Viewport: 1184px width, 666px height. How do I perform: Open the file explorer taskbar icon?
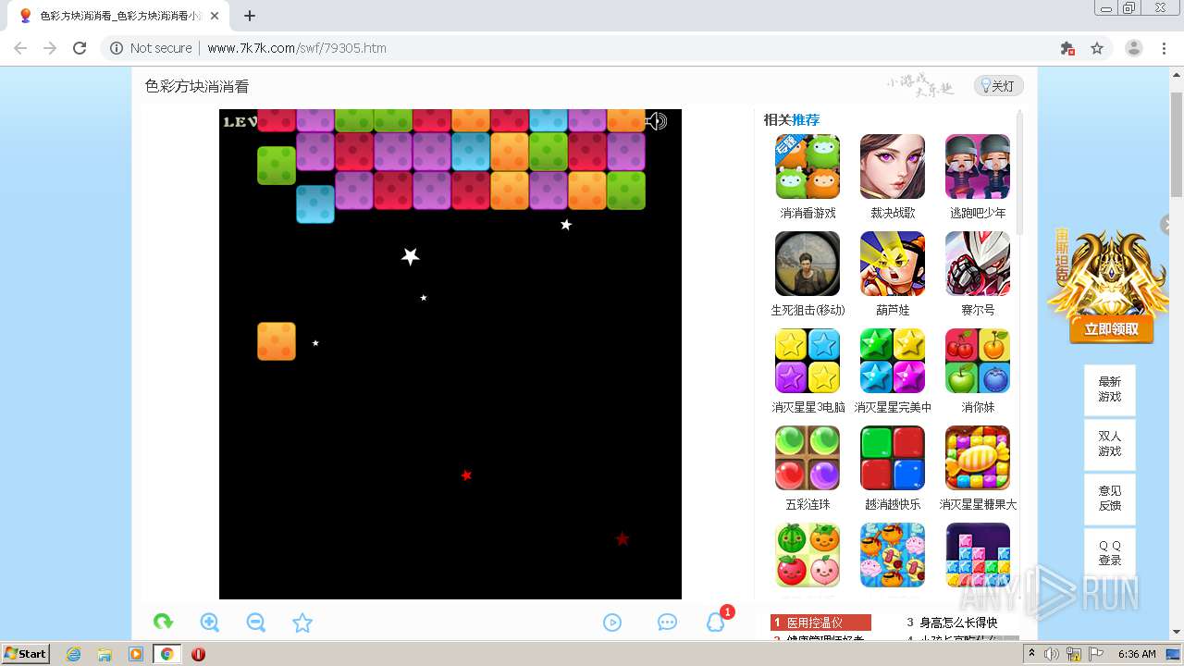point(105,654)
